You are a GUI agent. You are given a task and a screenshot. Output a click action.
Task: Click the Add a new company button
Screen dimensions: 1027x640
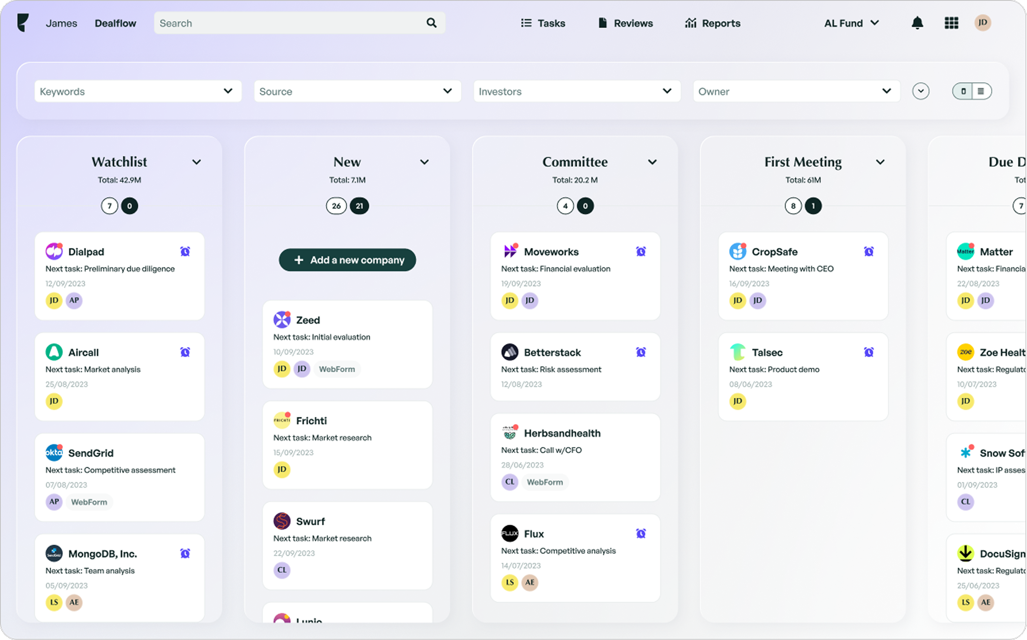pos(347,260)
